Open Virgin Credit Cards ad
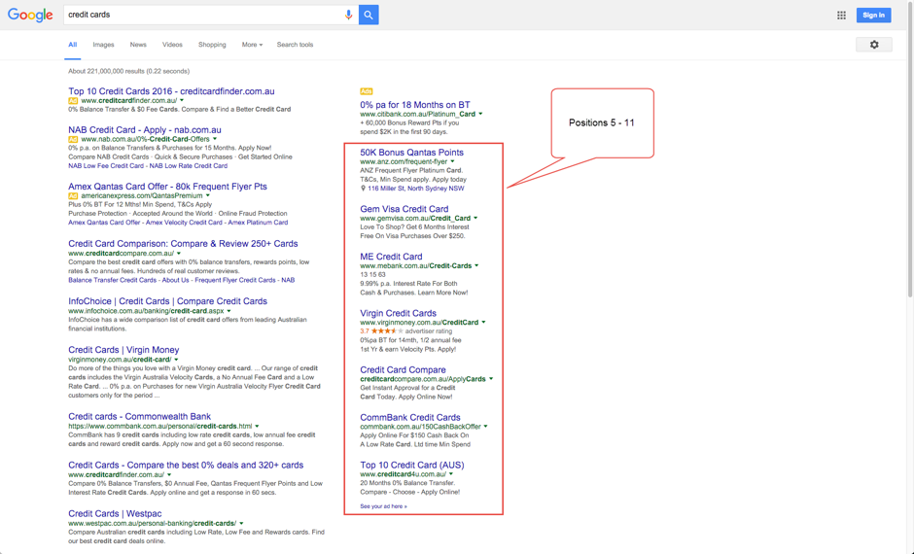914x554 pixels. click(398, 313)
